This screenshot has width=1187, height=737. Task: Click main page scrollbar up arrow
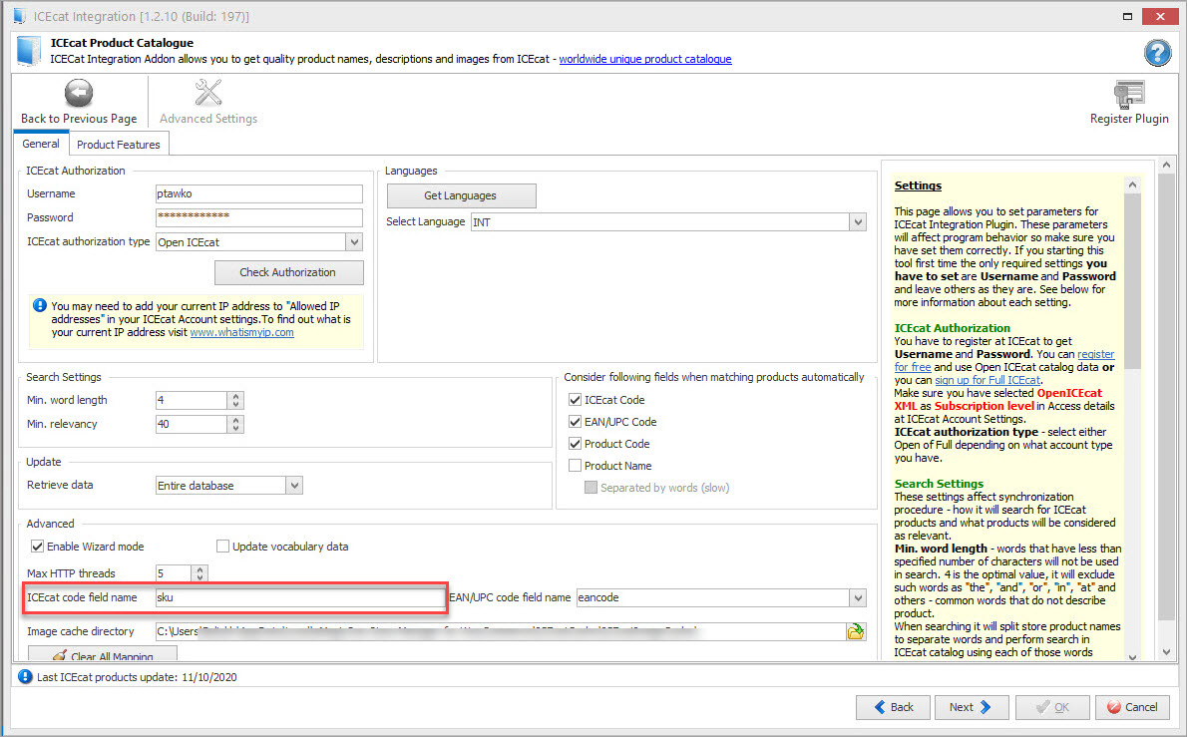1167,165
